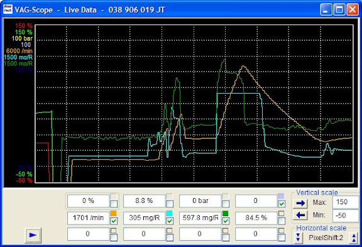The height and width of the screenshot is (247, 362).
Task: Uncheck the 1701 /min trace checkbox
Action: [x=114, y=221]
